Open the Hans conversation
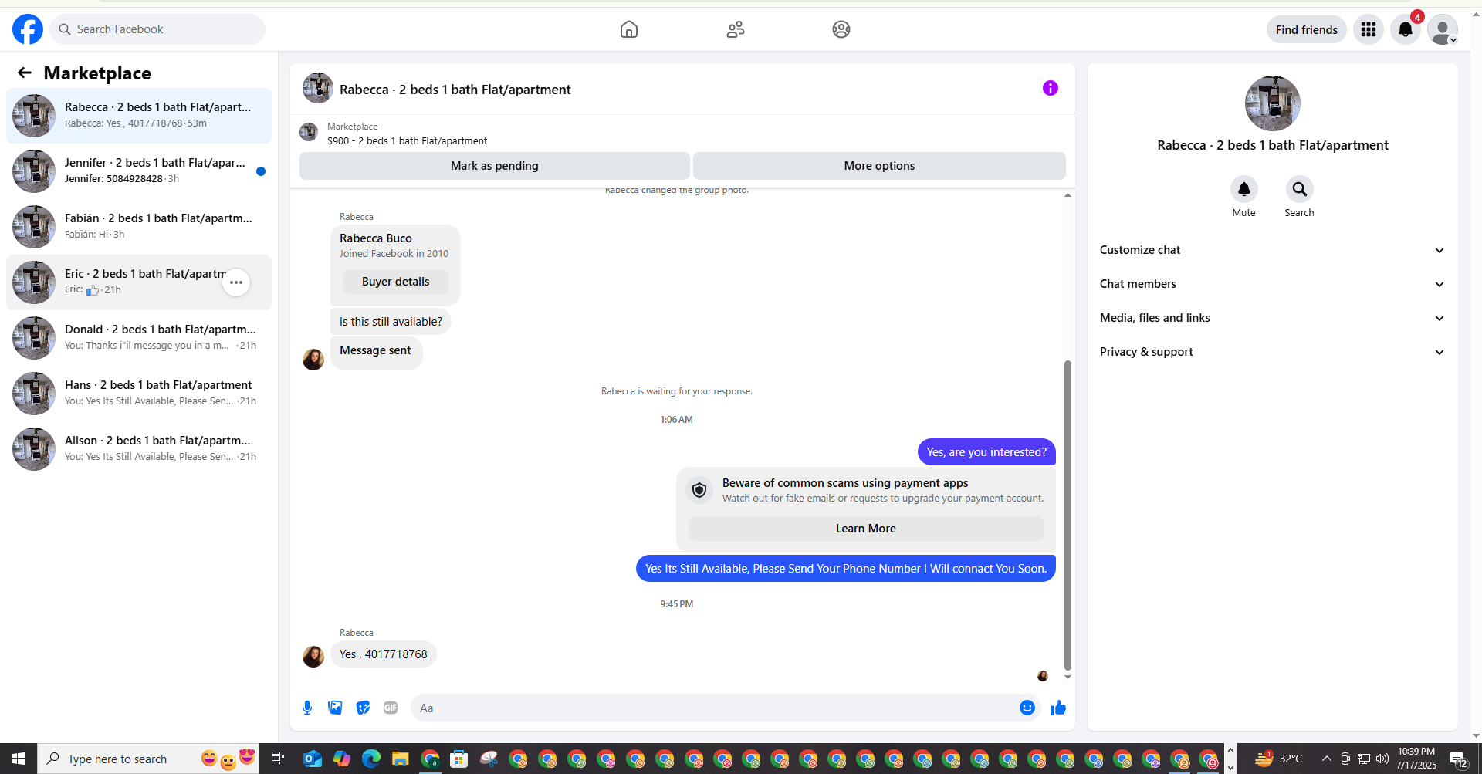The image size is (1482, 774). coord(139,394)
